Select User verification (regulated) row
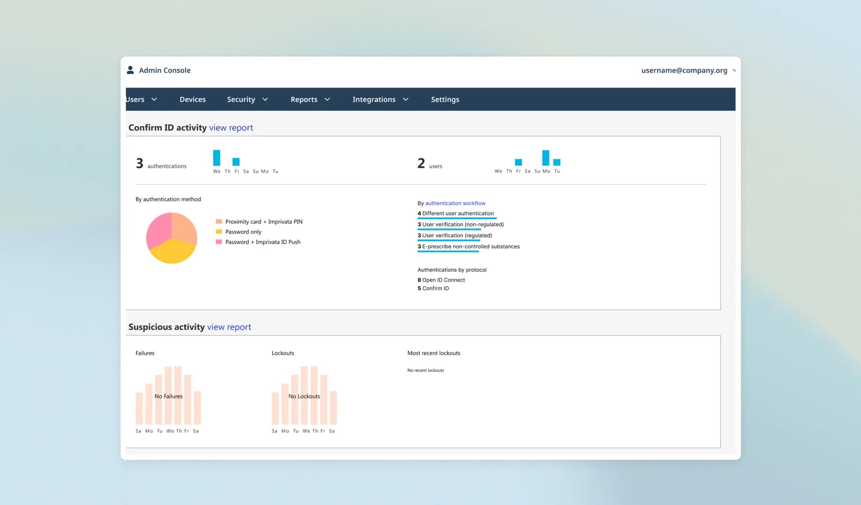Screen dimensions: 861x505 (x=455, y=236)
